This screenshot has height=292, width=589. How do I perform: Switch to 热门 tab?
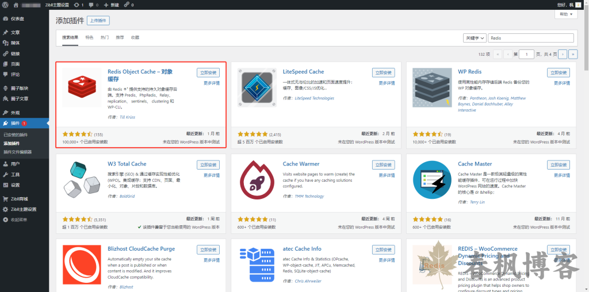point(105,37)
